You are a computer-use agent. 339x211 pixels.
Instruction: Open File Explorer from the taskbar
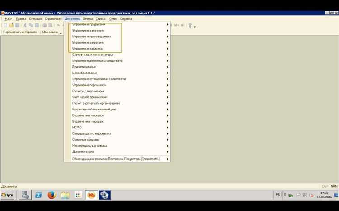click(x=65, y=195)
